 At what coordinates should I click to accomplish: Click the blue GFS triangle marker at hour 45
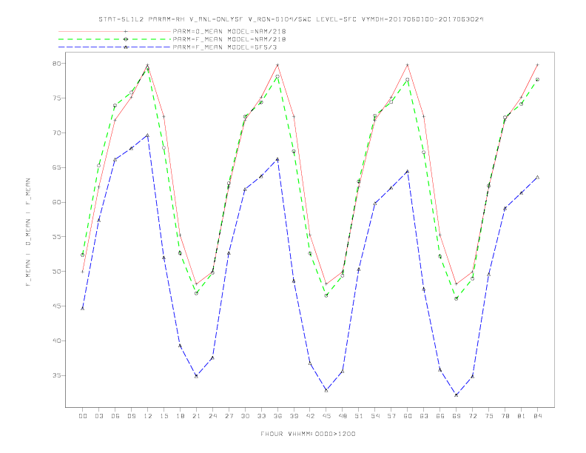click(326, 391)
